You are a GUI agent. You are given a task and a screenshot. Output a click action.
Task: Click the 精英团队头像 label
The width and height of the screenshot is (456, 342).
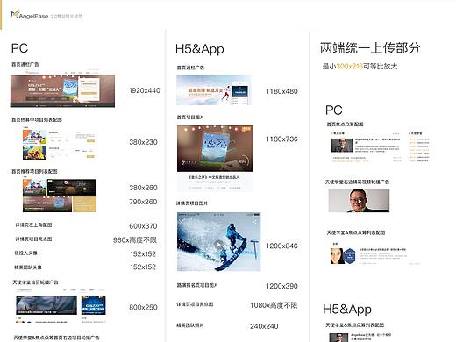pos(28,267)
